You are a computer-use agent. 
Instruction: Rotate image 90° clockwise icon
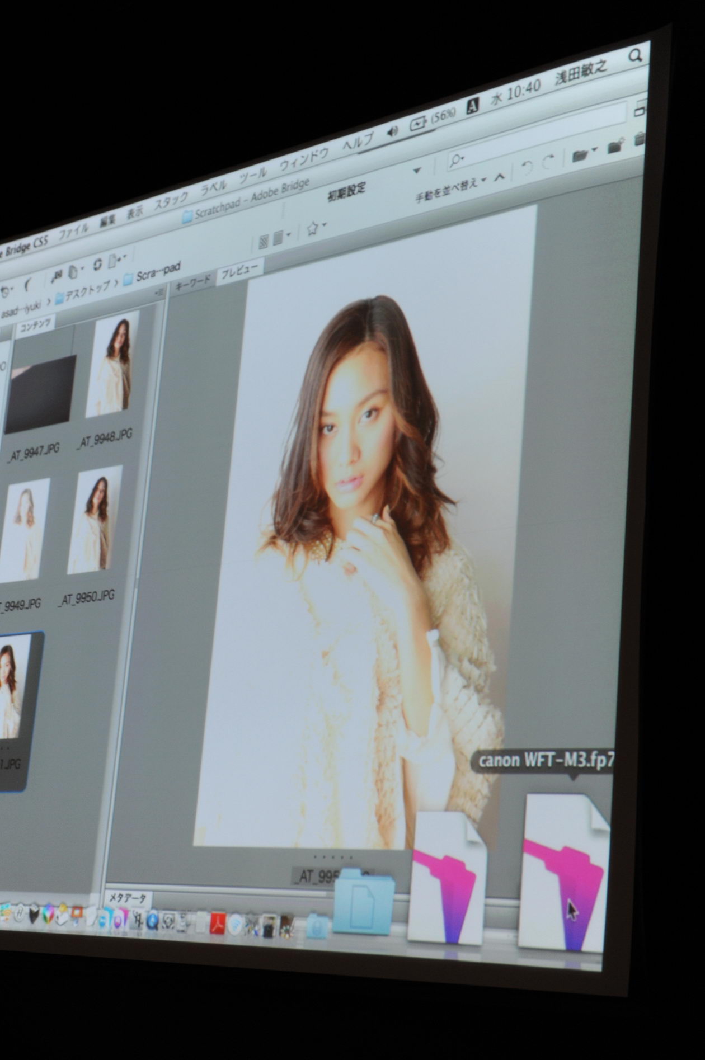(x=548, y=161)
